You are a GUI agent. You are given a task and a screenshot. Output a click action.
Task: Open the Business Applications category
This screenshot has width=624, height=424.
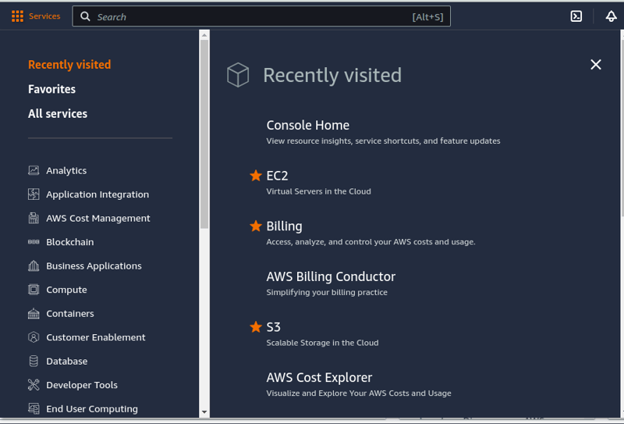click(x=94, y=265)
